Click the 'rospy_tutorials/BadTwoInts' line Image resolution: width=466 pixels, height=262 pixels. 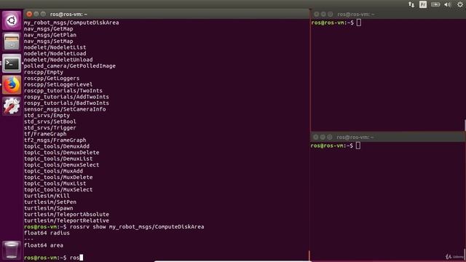click(x=66, y=103)
